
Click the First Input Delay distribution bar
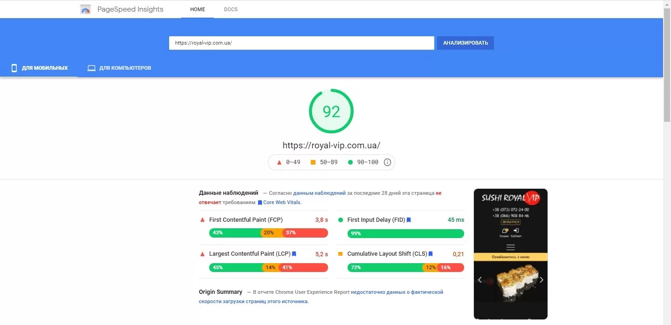pos(406,233)
